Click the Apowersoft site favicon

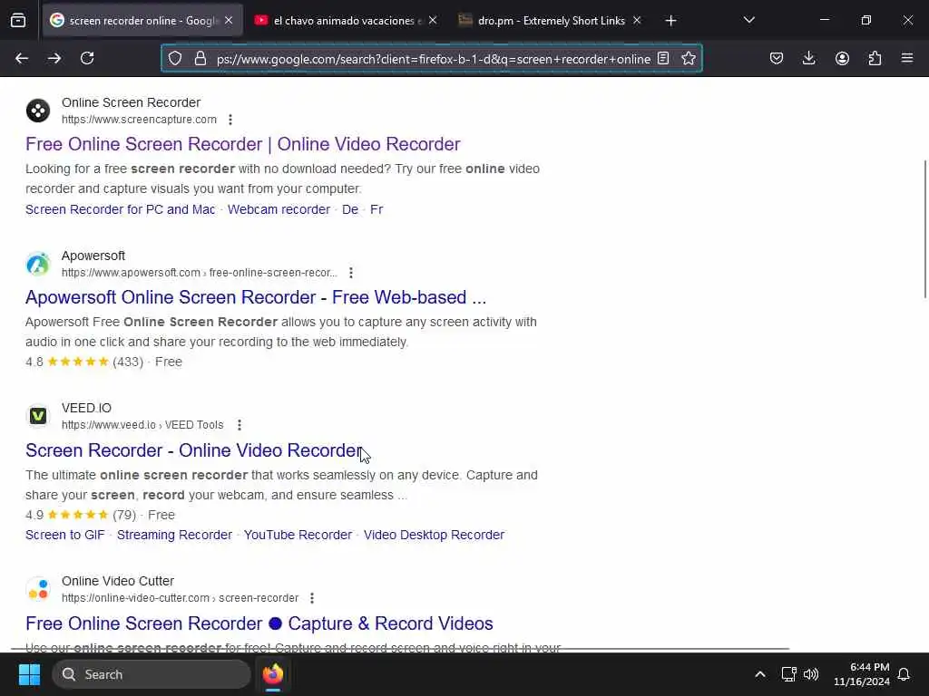(38, 264)
